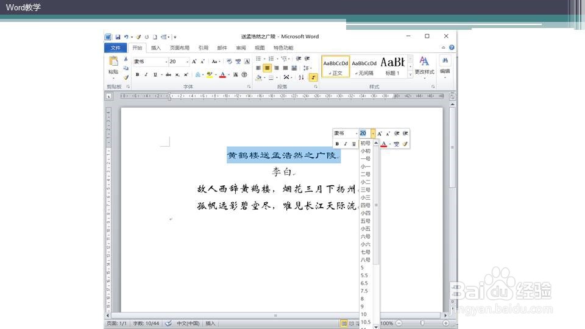Click the Word Help question mark icon
The height and width of the screenshot is (329, 585).
452,48
